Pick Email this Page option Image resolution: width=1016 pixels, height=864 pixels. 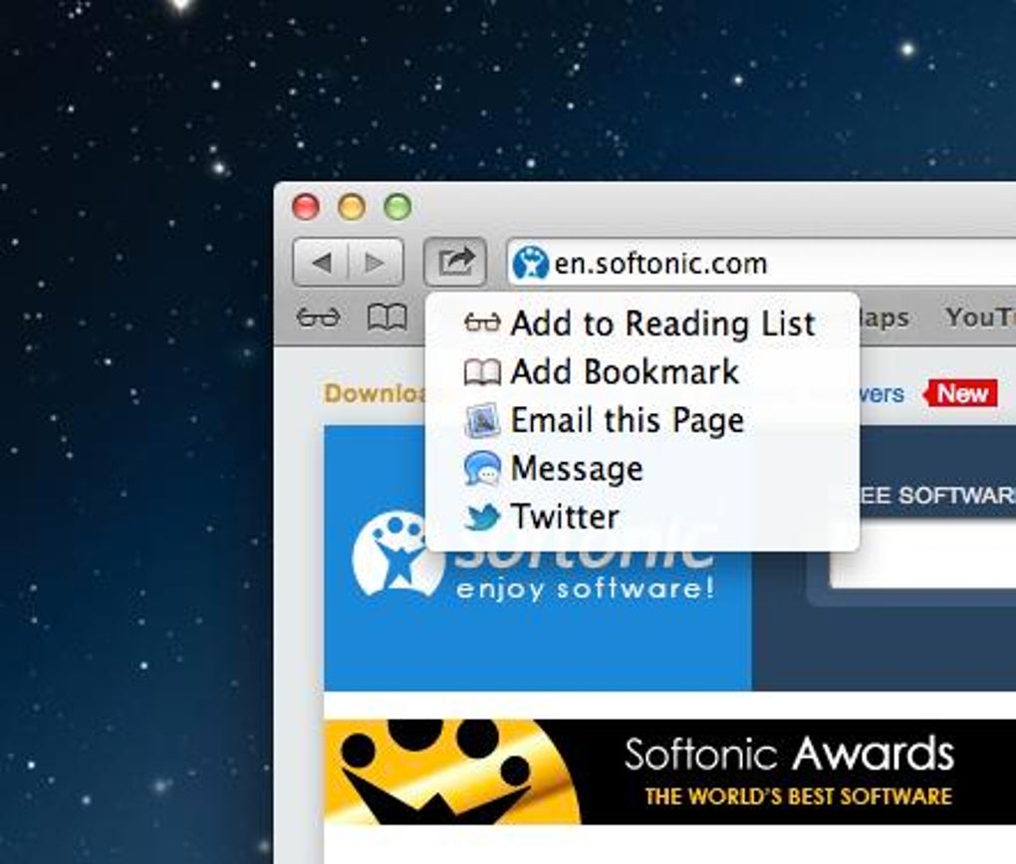(642, 420)
